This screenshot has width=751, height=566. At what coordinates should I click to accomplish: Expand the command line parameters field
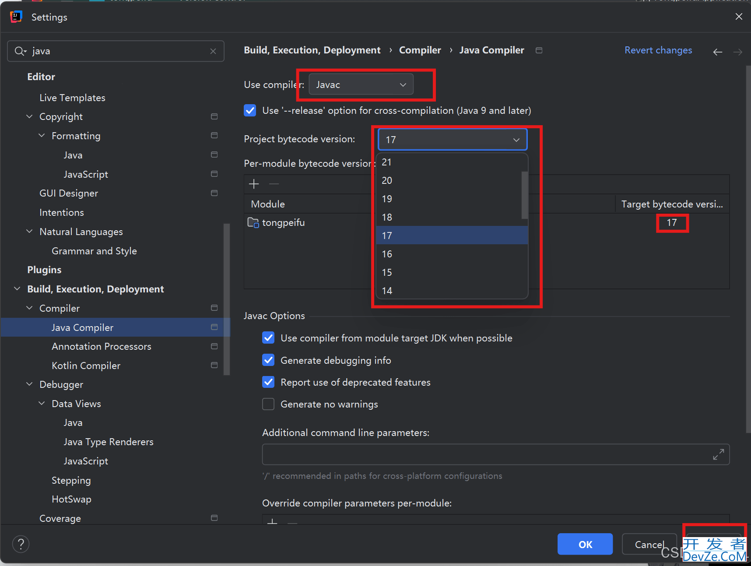(x=718, y=454)
